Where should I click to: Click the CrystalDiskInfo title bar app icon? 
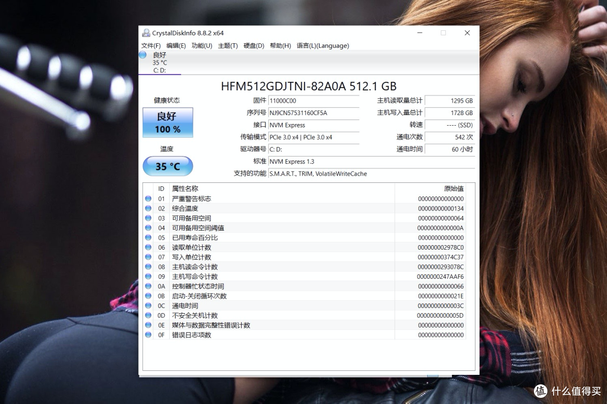(x=146, y=33)
